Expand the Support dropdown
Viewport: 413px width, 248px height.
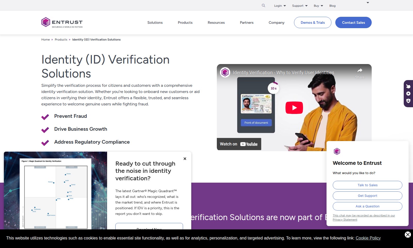tap(300, 6)
